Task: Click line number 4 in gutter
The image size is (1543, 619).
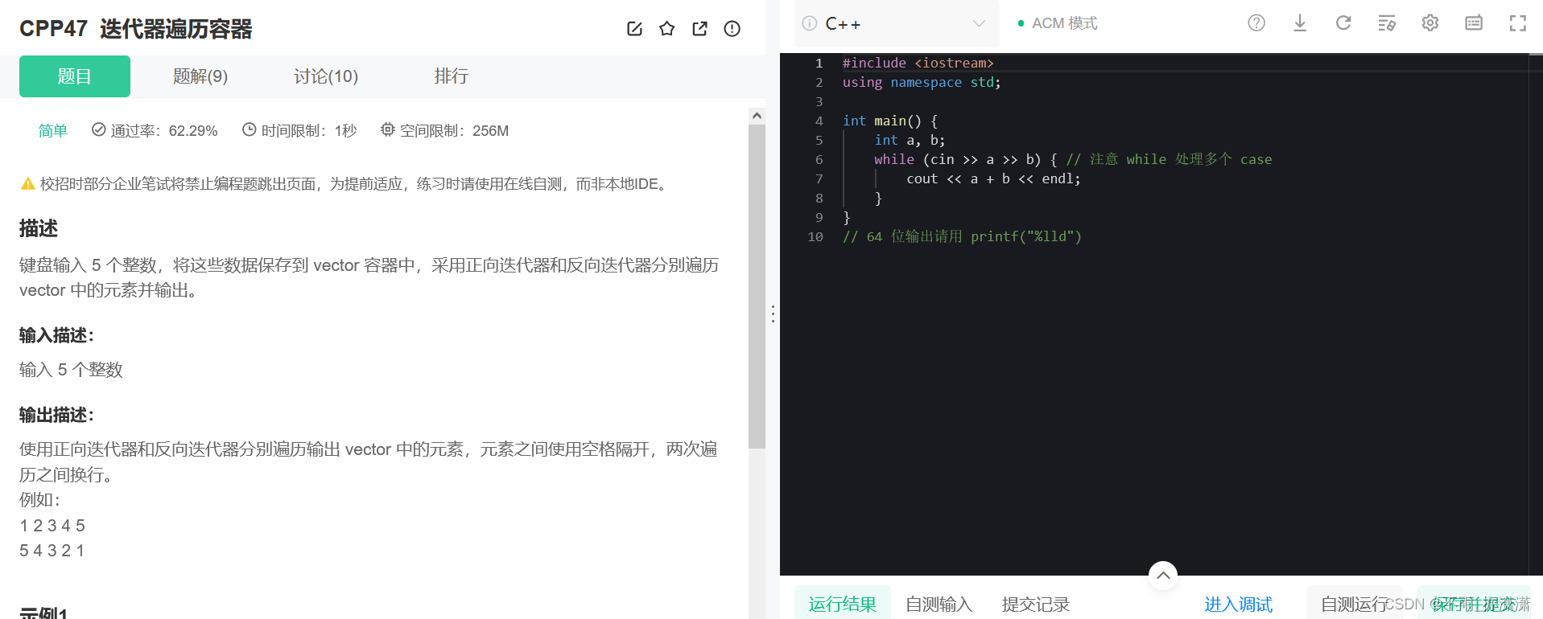Action: 819,121
